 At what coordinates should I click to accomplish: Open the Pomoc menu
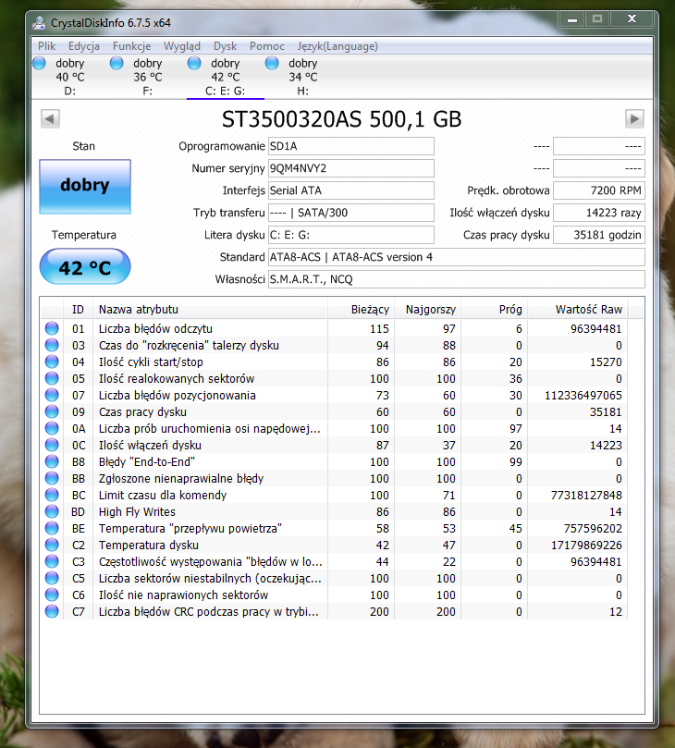pos(266,46)
